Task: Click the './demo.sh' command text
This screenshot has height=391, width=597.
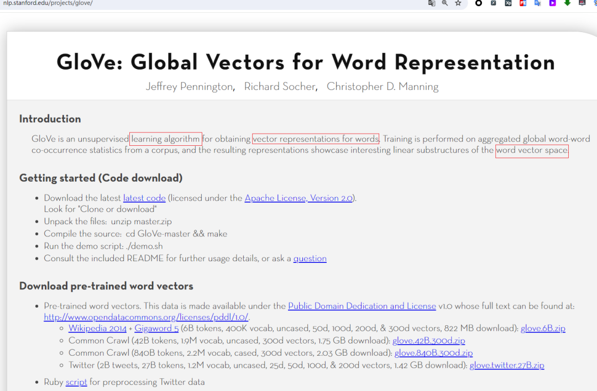Action: [x=144, y=246]
